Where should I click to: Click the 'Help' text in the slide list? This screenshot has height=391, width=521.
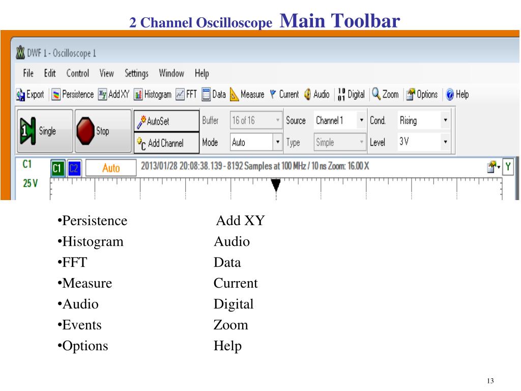[227, 346]
